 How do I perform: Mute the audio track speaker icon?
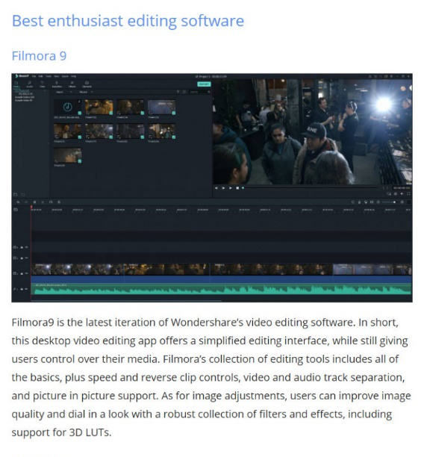(26, 289)
